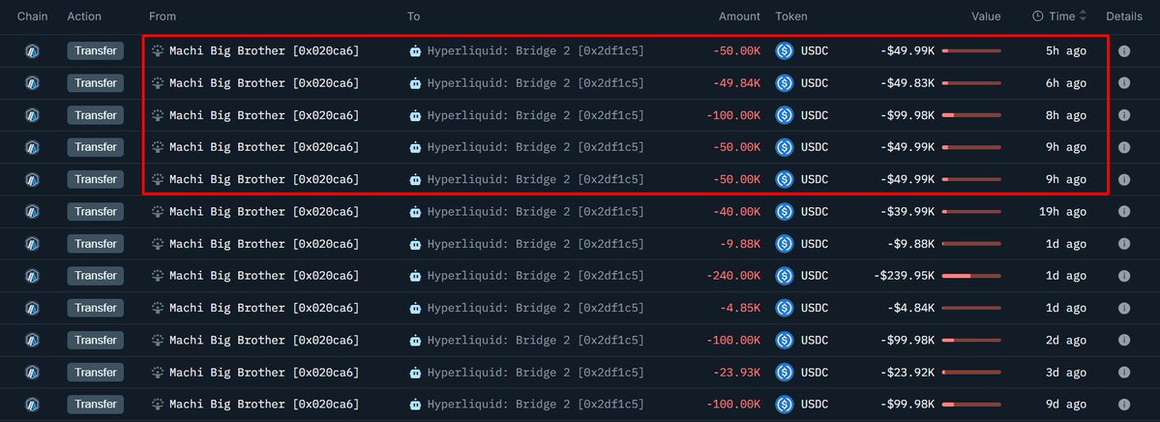This screenshot has width=1160, height=422.
Task: Open details info icon for 6h ago row
Action: point(1124,83)
